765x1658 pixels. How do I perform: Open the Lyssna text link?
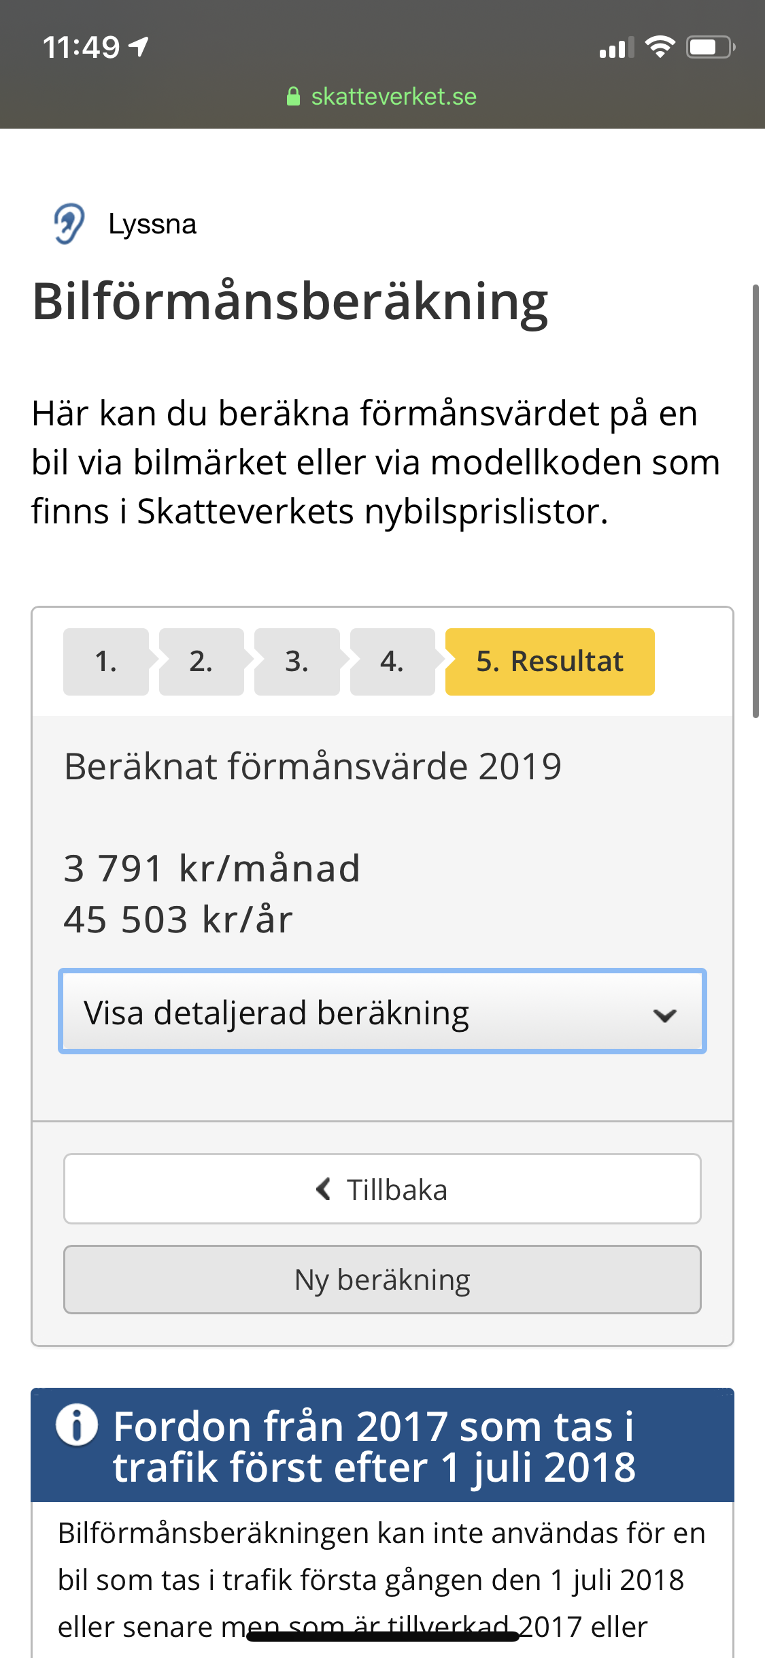pos(152,224)
